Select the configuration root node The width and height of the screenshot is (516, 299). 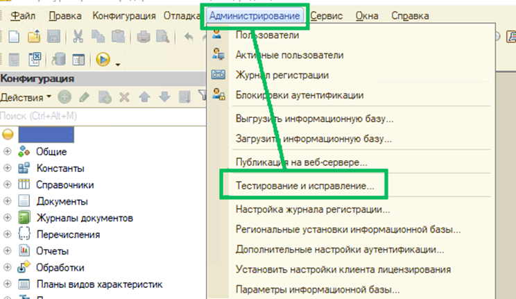click(46, 135)
